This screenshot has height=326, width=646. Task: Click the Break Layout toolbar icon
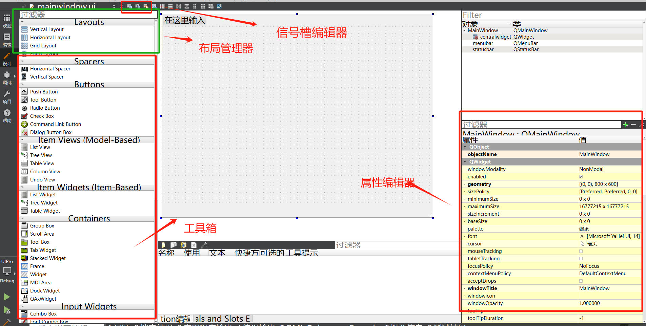coord(211,6)
